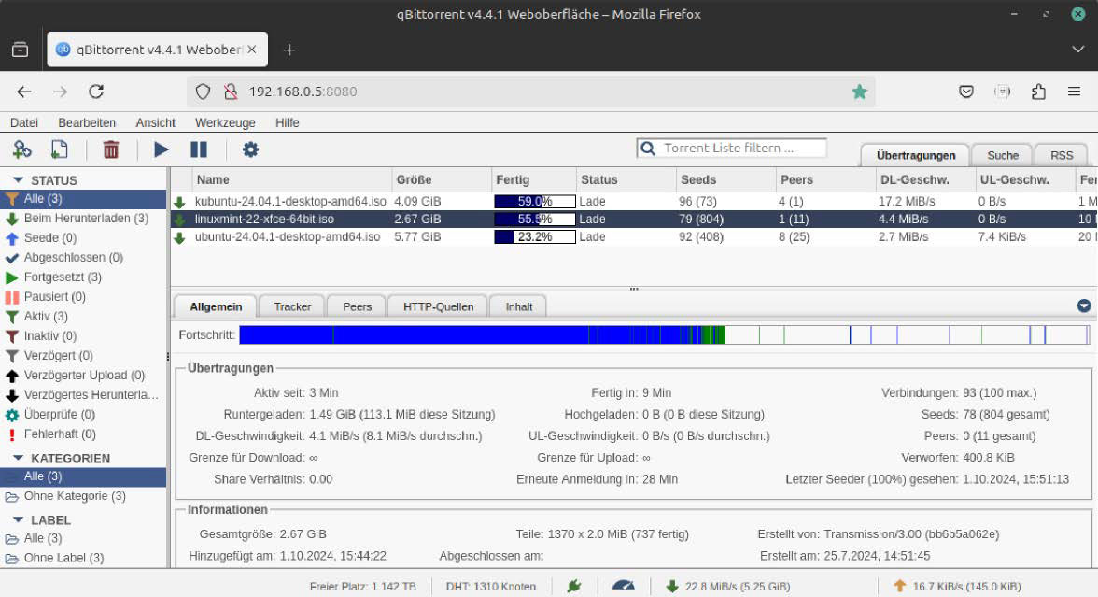Viewport: 1098px width, 597px height.
Task: Filter by Aktiv (3) status
Action: 82,317
